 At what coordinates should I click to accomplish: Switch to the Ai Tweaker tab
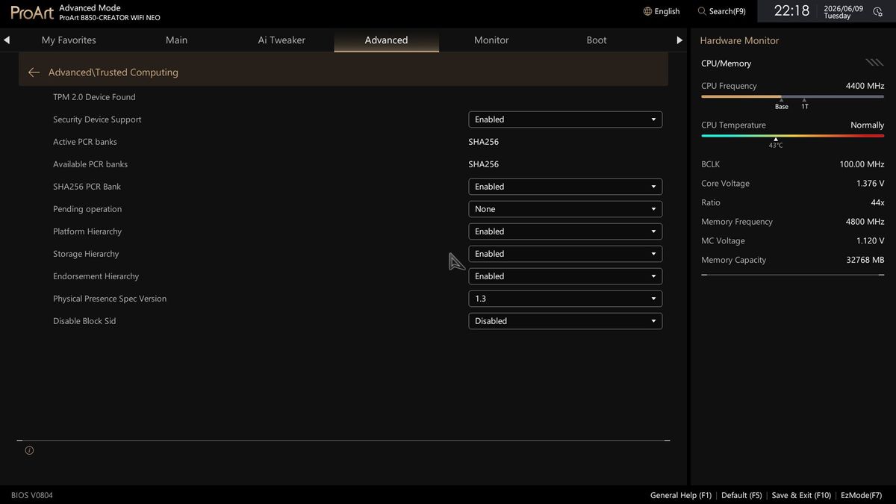281,40
